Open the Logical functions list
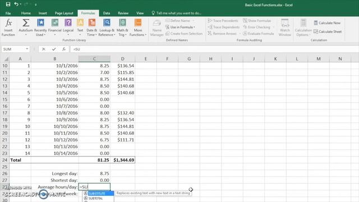This screenshot has width=359, height=202. pyautogui.click(x=68, y=27)
